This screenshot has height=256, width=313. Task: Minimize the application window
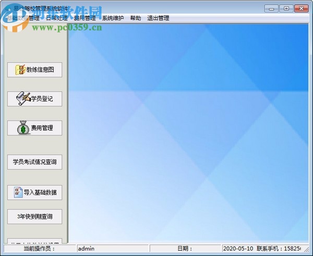271,9
